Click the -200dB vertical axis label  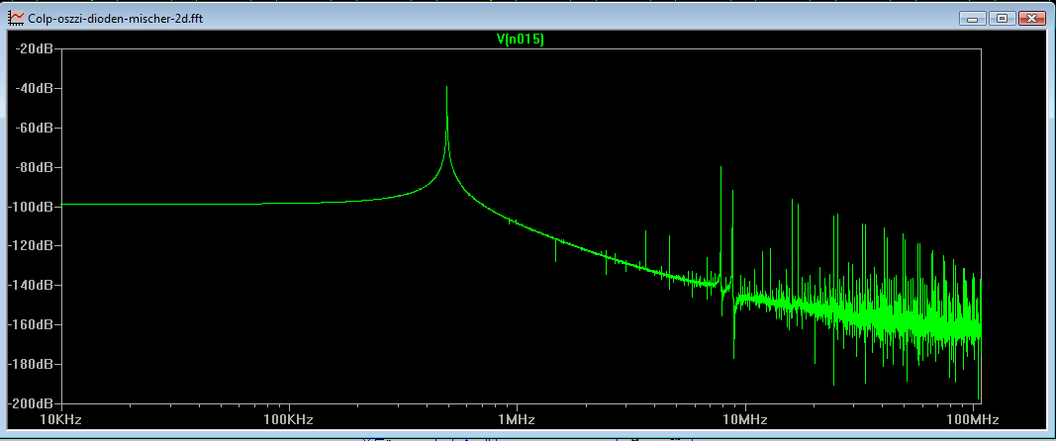29,403
